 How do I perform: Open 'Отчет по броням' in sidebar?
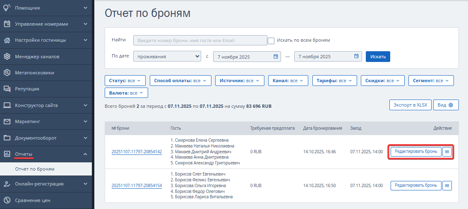tap(35, 169)
